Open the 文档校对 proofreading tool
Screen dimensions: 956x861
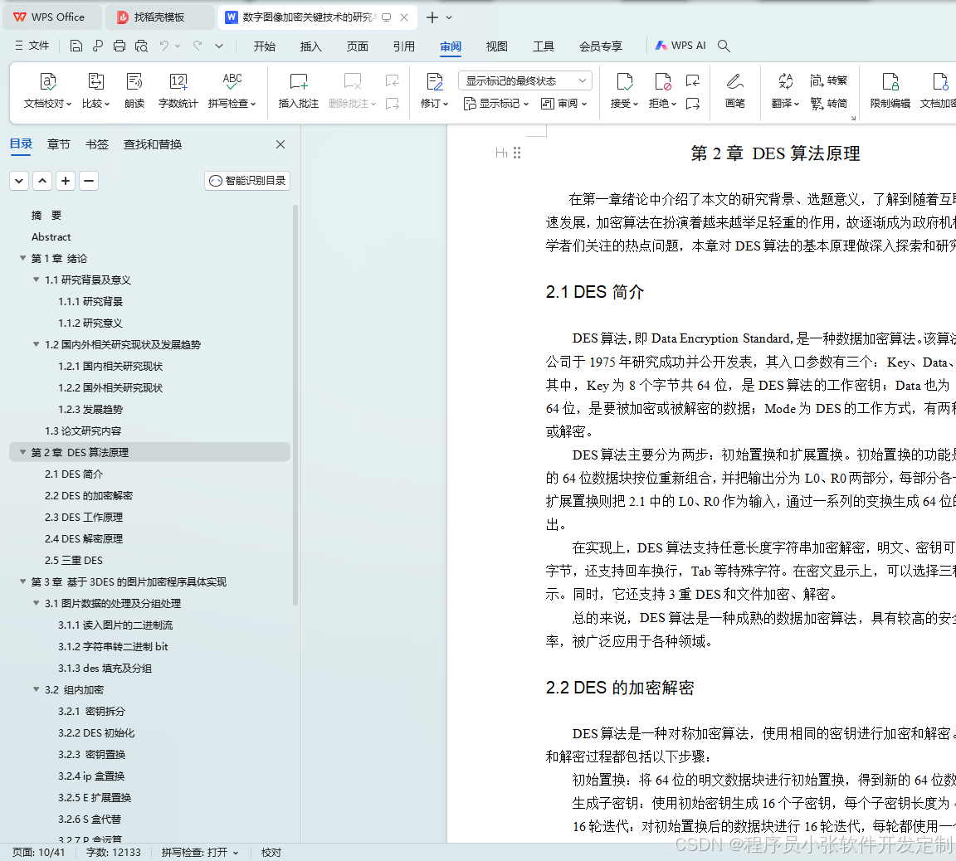click(x=47, y=90)
